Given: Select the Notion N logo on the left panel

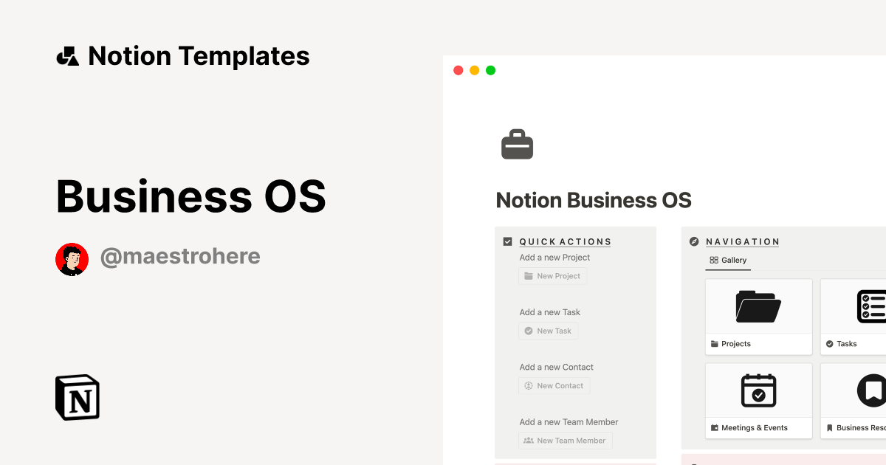Looking at the screenshot, I should [77, 397].
